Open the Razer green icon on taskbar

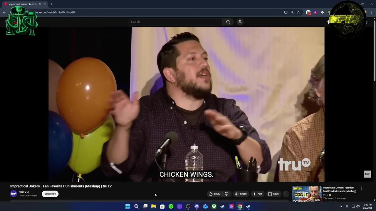tap(171, 206)
